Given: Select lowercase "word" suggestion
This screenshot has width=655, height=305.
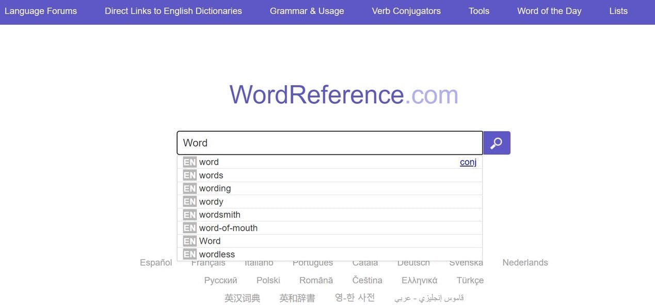Looking at the screenshot, I should coord(330,162).
